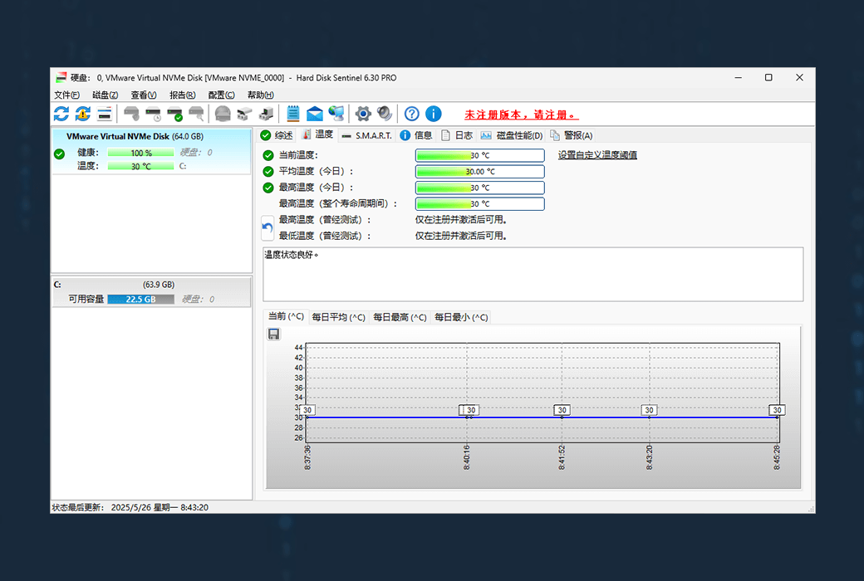Select the 当前 (°C) graph tab
864x581 pixels.
[x=286, y=316]
